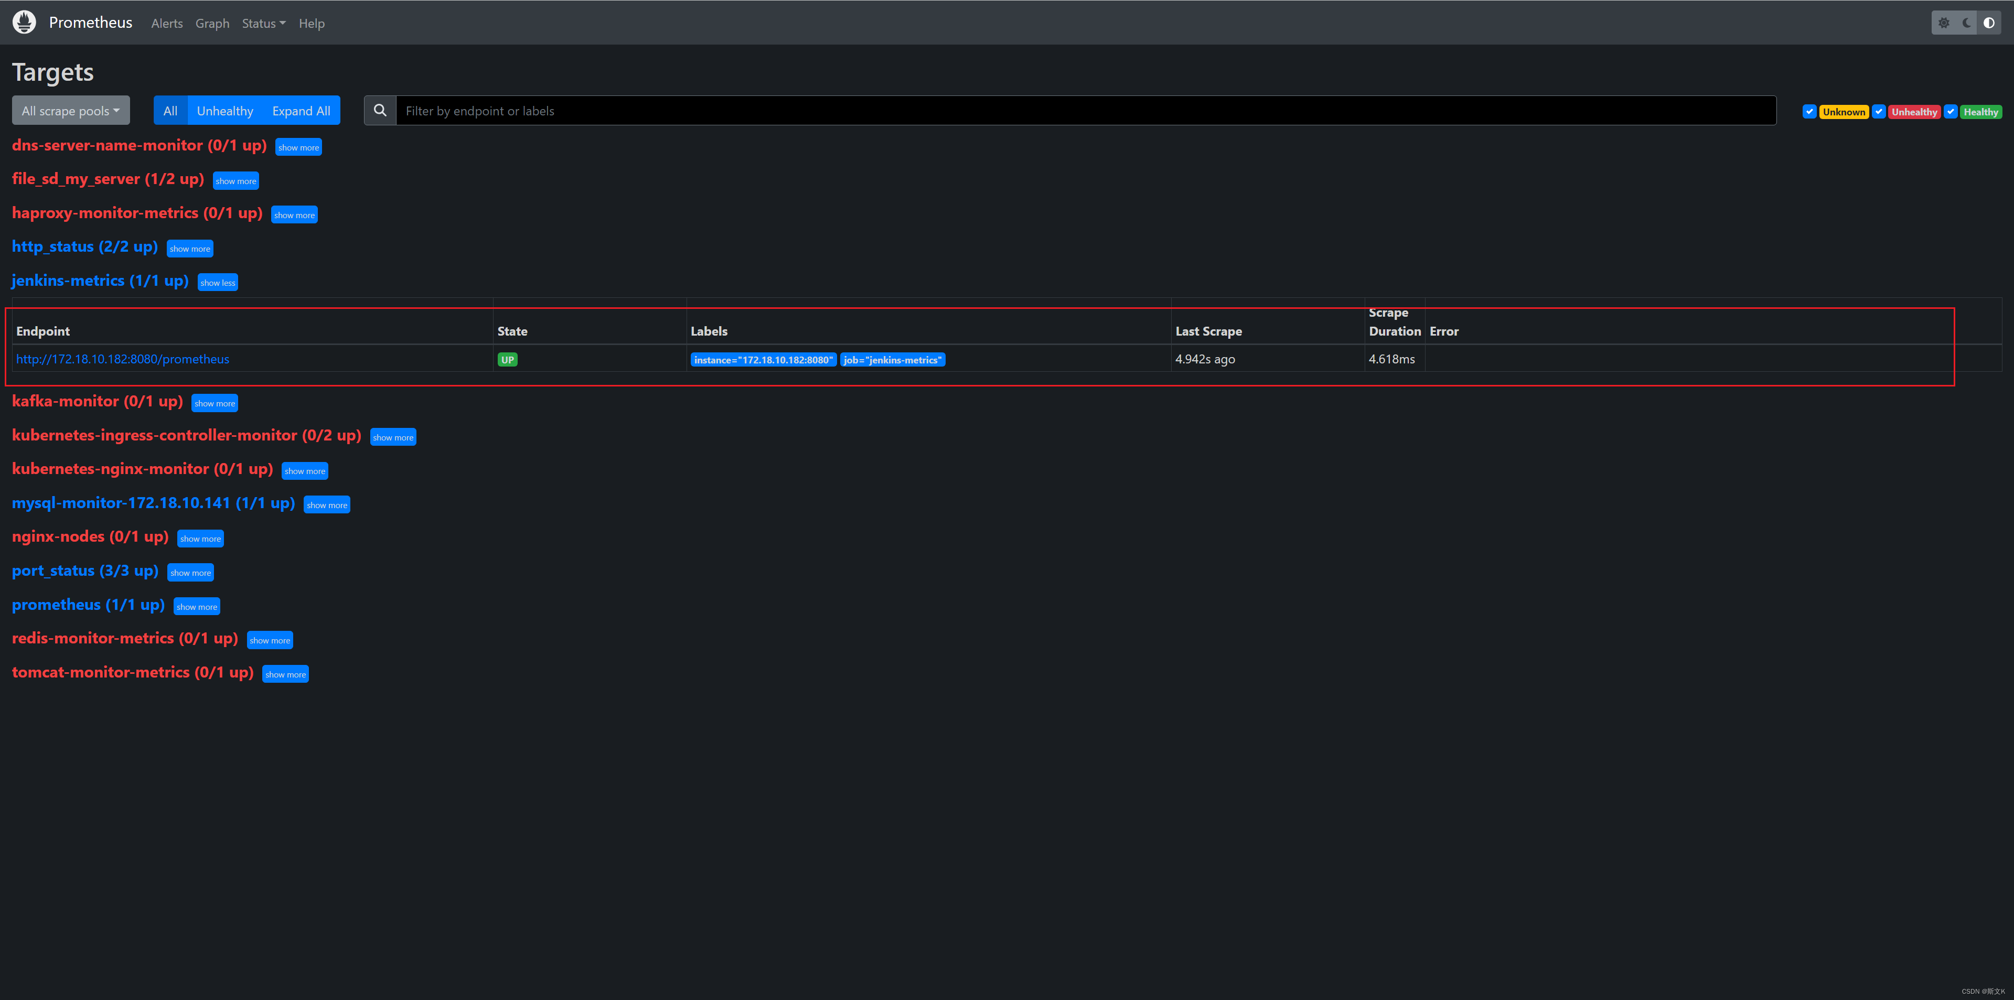
Task: Click the green Healthy filter badge
Action: tap(1980, 112)
